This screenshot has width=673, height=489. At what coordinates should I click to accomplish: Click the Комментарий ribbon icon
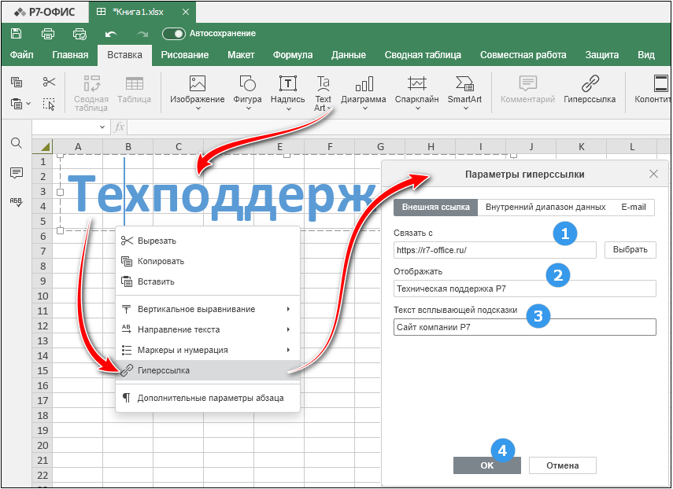528,84
